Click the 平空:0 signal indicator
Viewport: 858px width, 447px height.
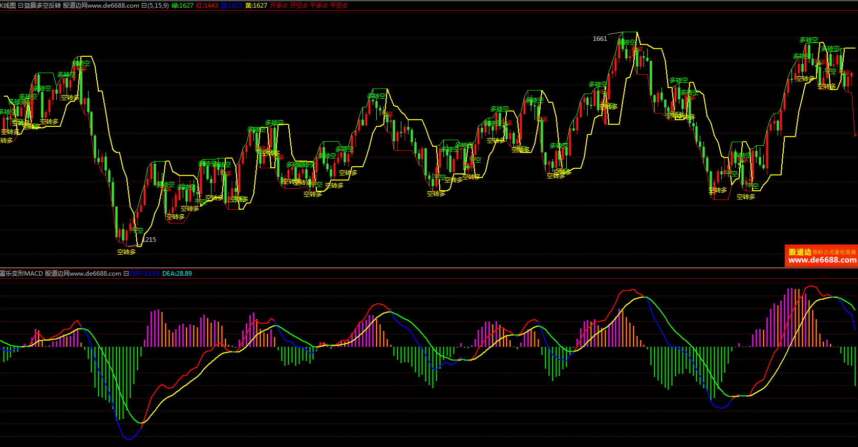tap(338, 6)
